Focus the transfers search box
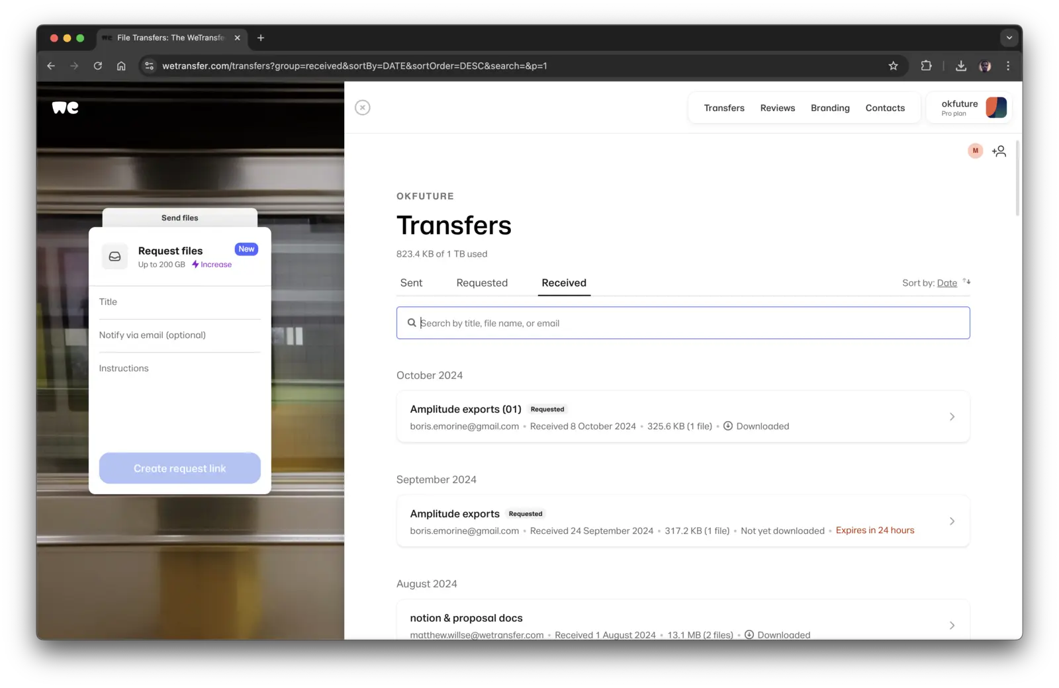Viewport: 1059px width, 688px height. click(x=683, y=323)
